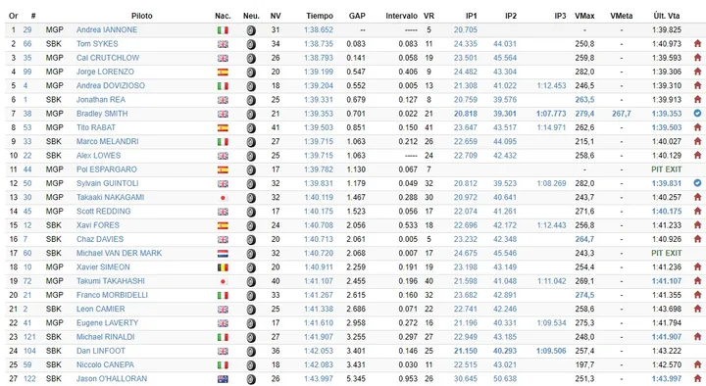Click the Nac. column header
The height and width of the screenshot is (386, 706).
(x=223, y=16)
